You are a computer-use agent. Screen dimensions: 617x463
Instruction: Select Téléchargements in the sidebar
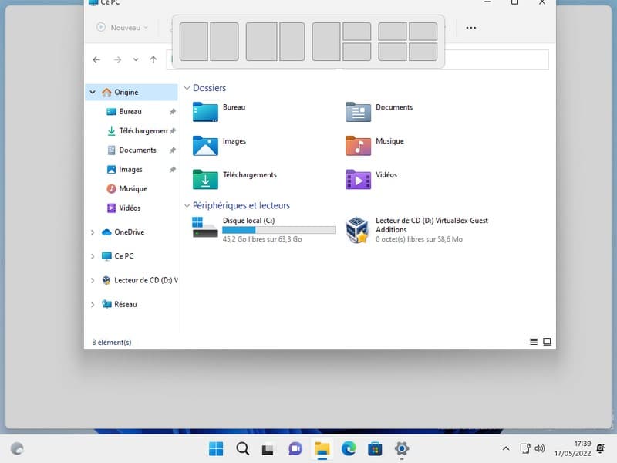143,131
